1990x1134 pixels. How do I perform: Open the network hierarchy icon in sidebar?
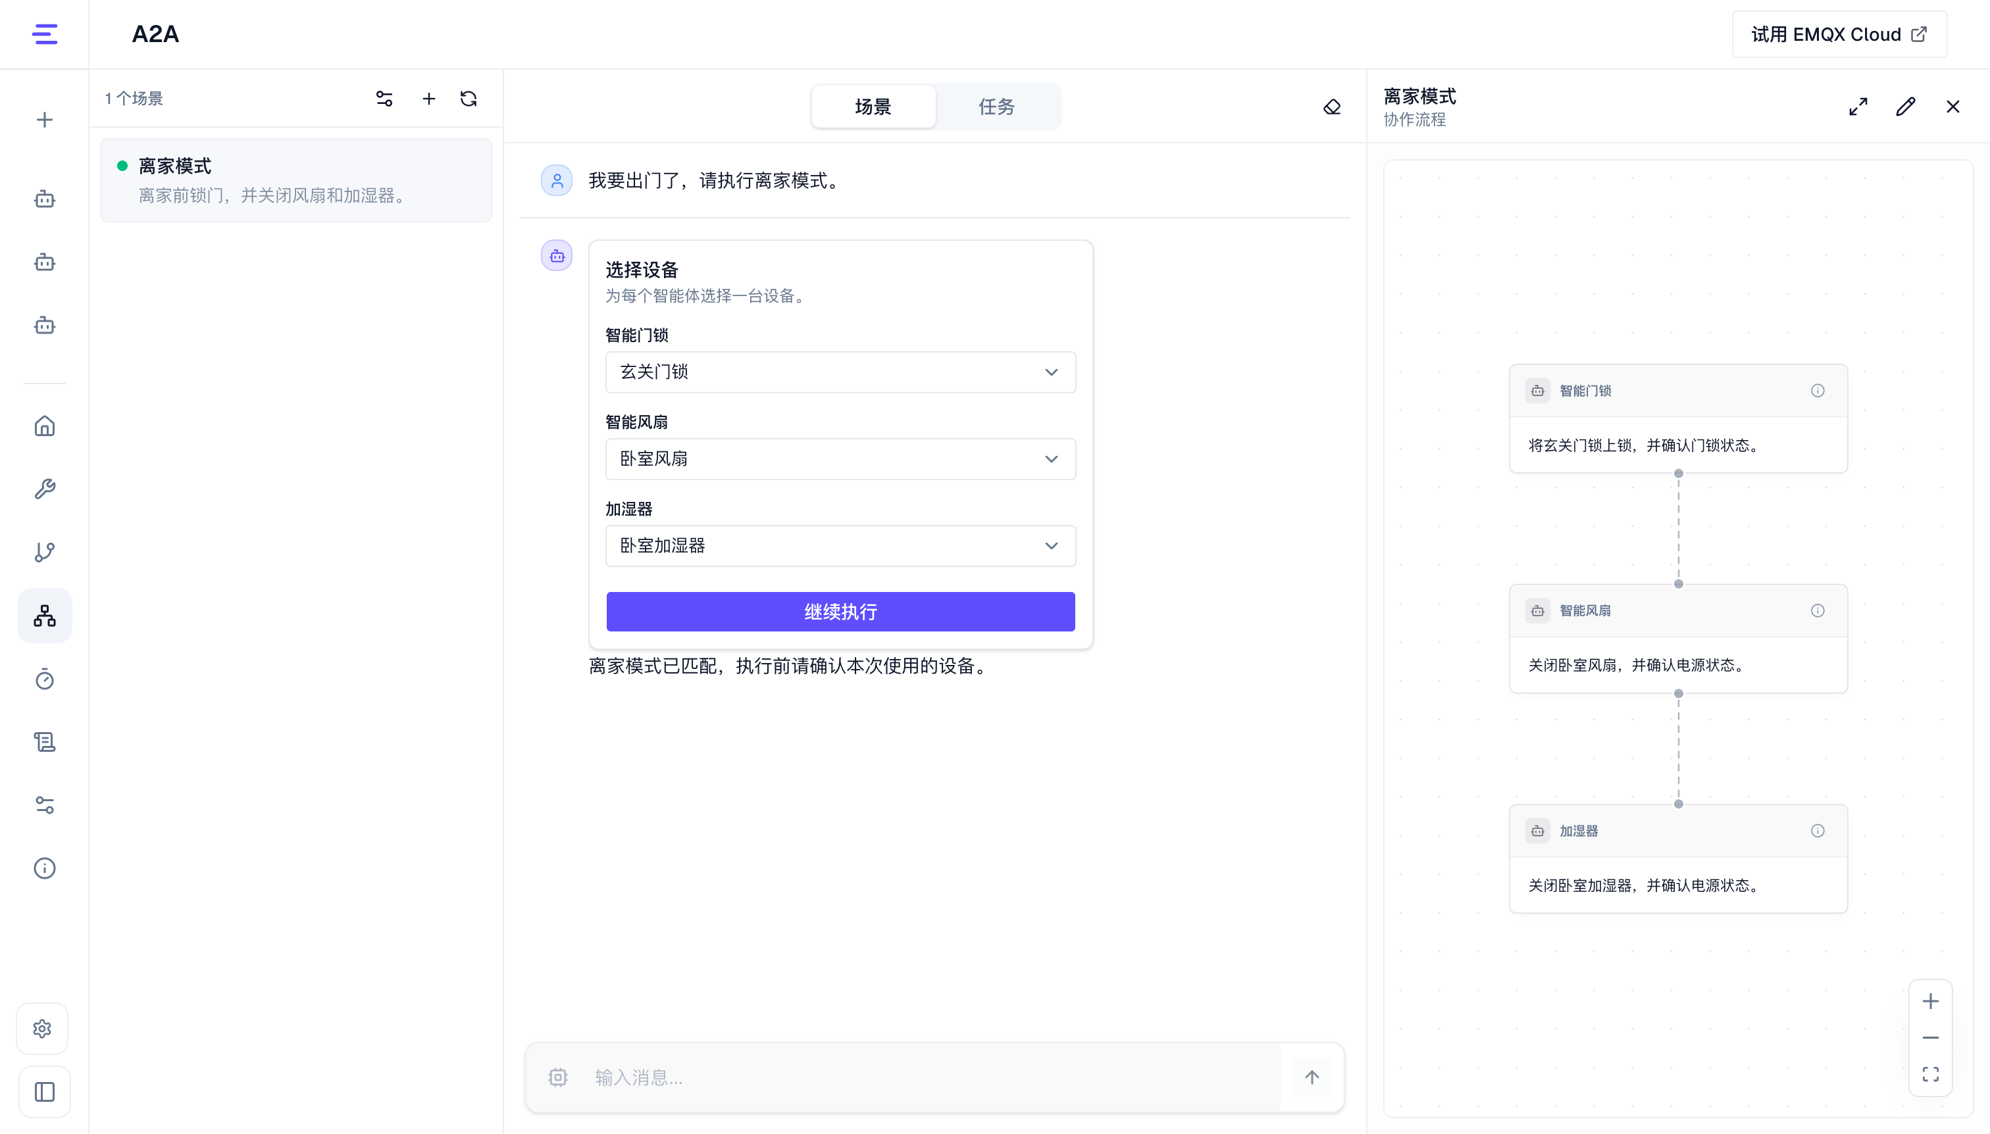44,615
